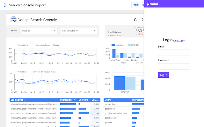The height and width of the screenshot is (127, 204).
Task: Click the Query column header
Action: click(x=108, y=100)
